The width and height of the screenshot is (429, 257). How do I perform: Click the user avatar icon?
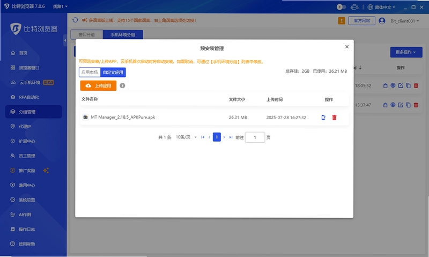click(382, 21)
